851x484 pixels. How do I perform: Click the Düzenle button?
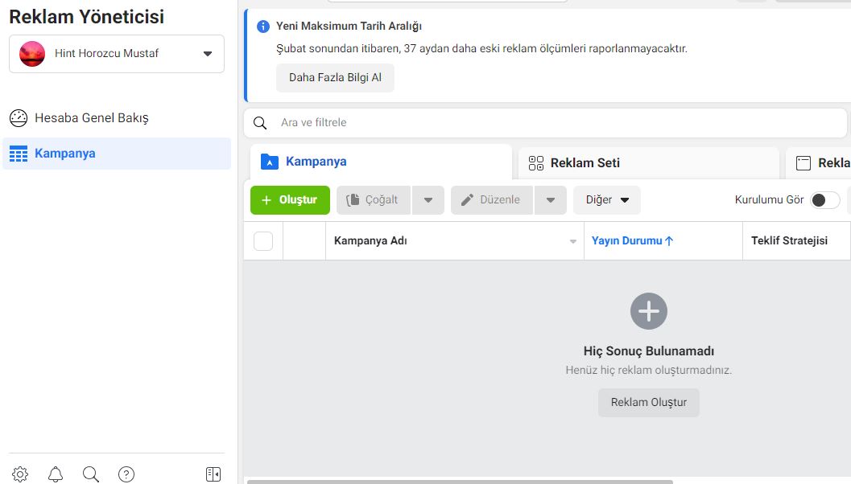[492, 200]
